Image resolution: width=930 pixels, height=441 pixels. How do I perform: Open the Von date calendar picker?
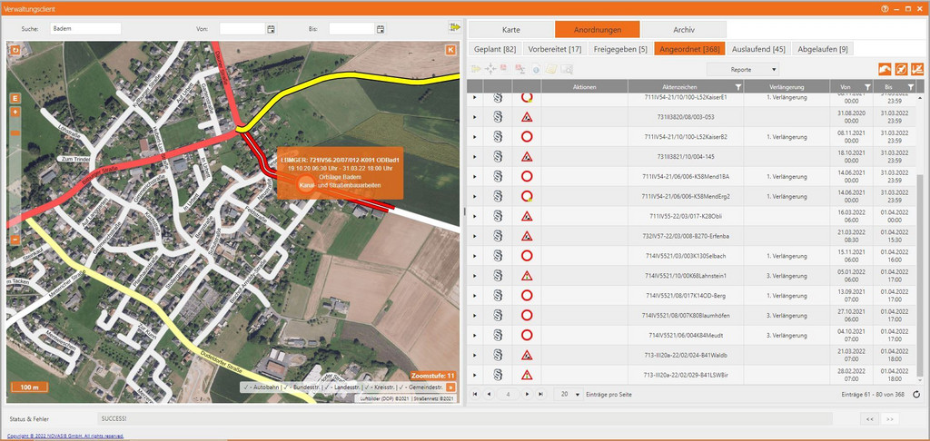pyautogui.click(x=271, y=29)
